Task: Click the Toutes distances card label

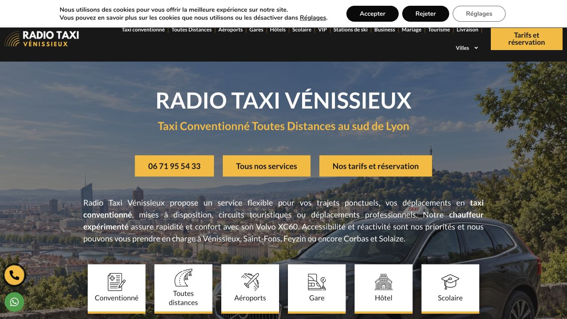Action: coord(183,298)
